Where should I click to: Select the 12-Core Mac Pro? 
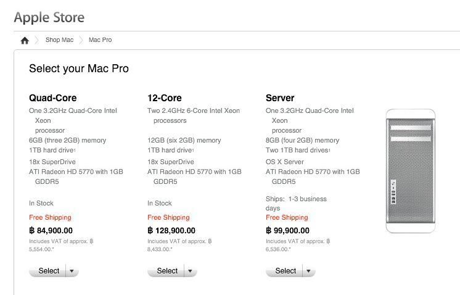tap(166, 271)
